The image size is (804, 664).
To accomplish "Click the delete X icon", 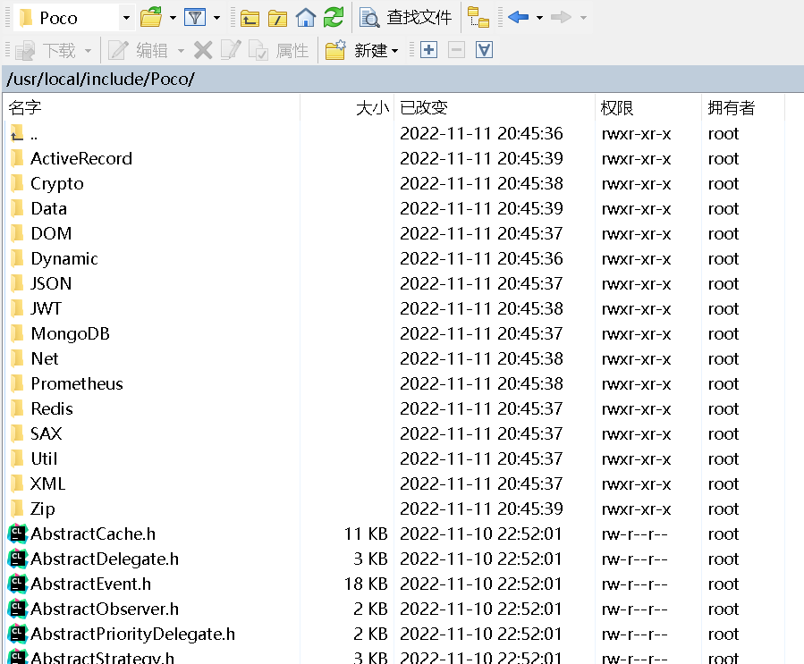I will (203, 50).
